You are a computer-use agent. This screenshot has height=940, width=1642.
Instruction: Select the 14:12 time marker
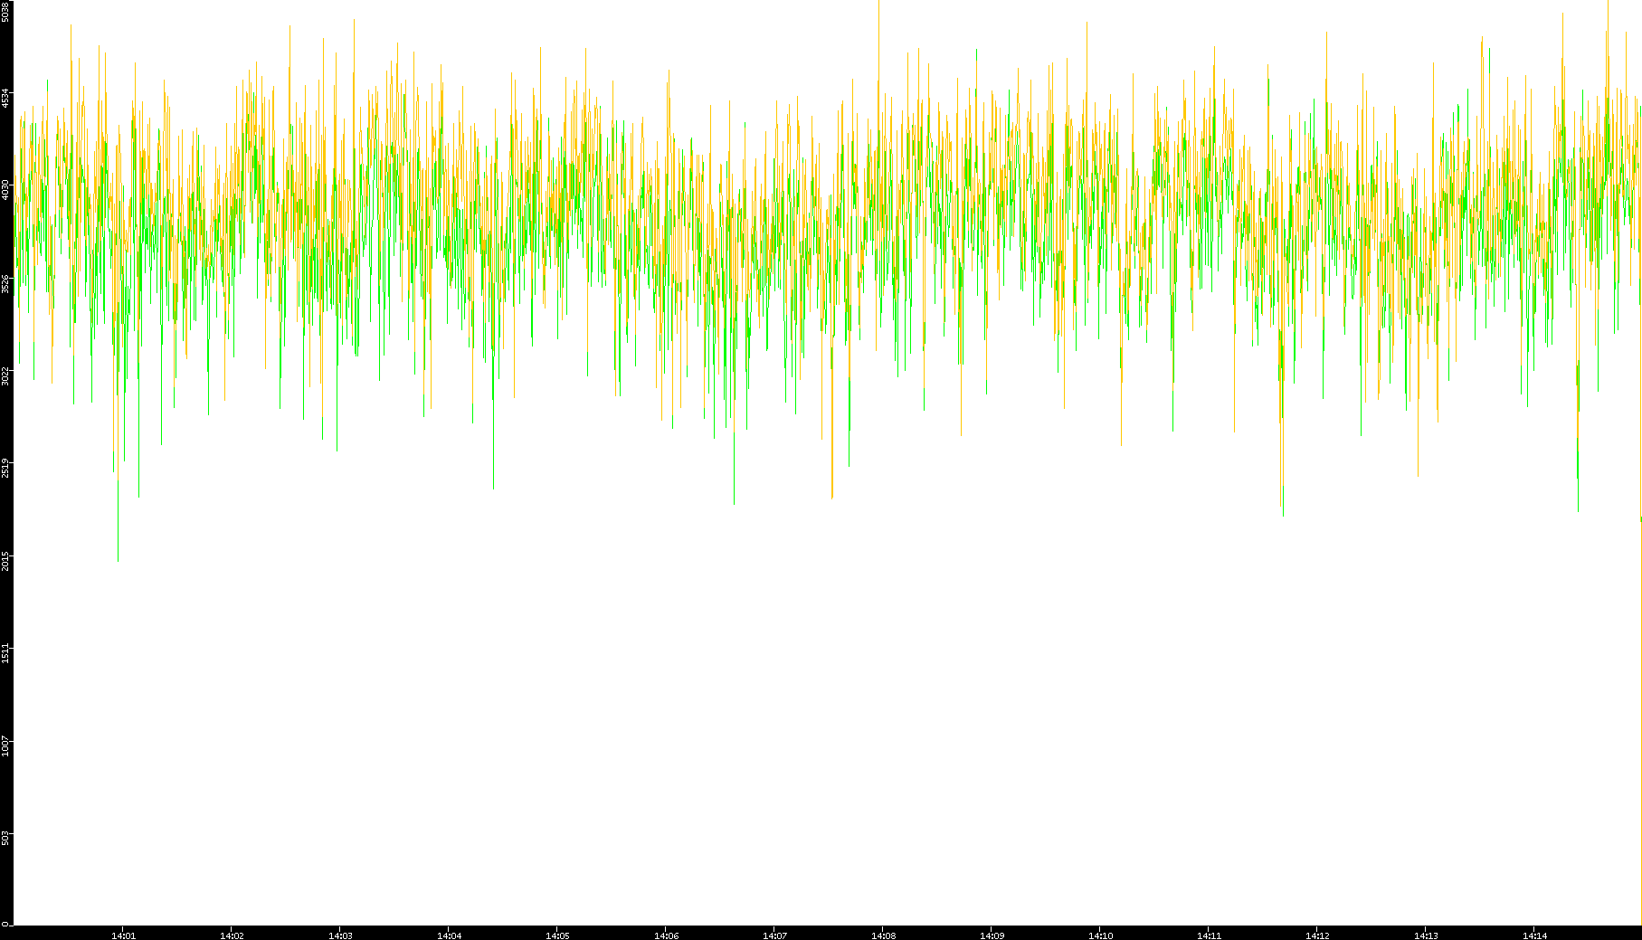pyautogui.click(x=1318, y=935)
